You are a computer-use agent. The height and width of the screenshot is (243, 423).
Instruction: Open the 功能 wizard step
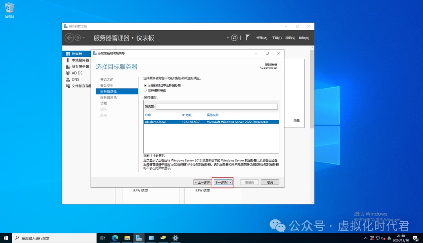pos(103,104)
